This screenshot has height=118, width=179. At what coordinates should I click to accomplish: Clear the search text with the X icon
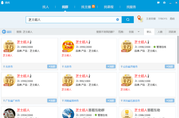(x=118, y=20)
